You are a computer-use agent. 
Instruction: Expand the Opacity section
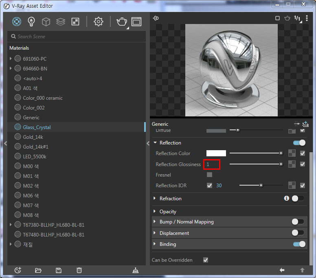(x=155, y=211)
